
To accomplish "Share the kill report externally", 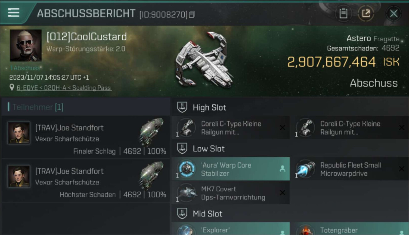I will 366,13.
